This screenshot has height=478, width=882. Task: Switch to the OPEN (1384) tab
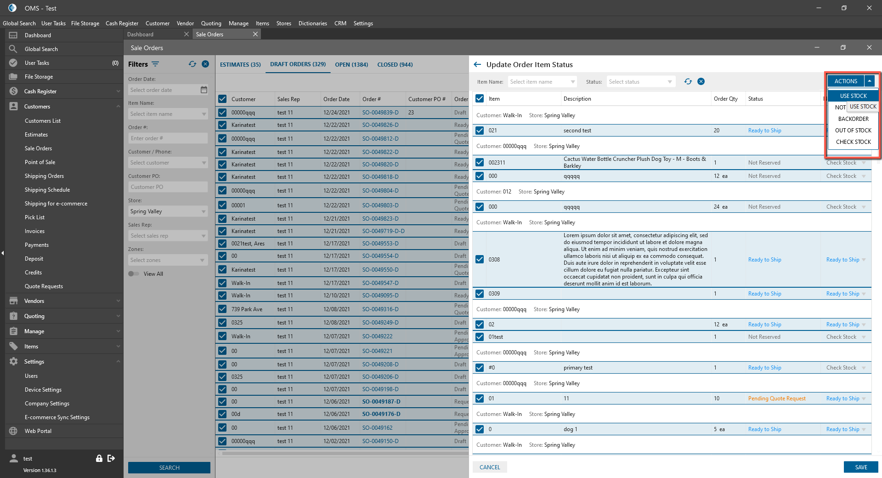(x=351, y=65)
